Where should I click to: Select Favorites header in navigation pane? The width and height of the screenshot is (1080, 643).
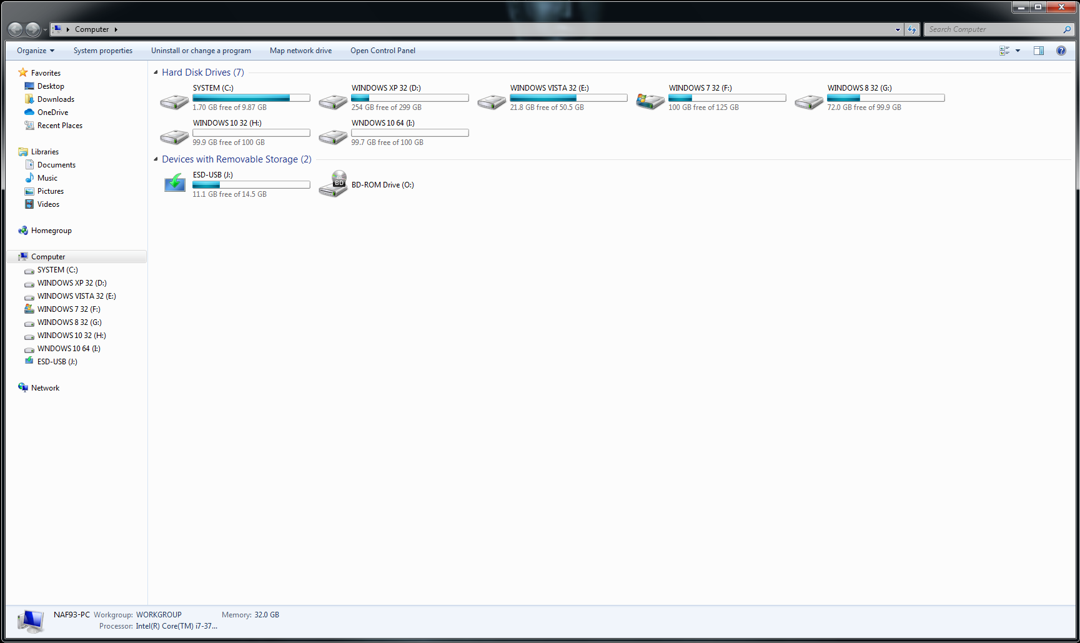click(46, 73)
